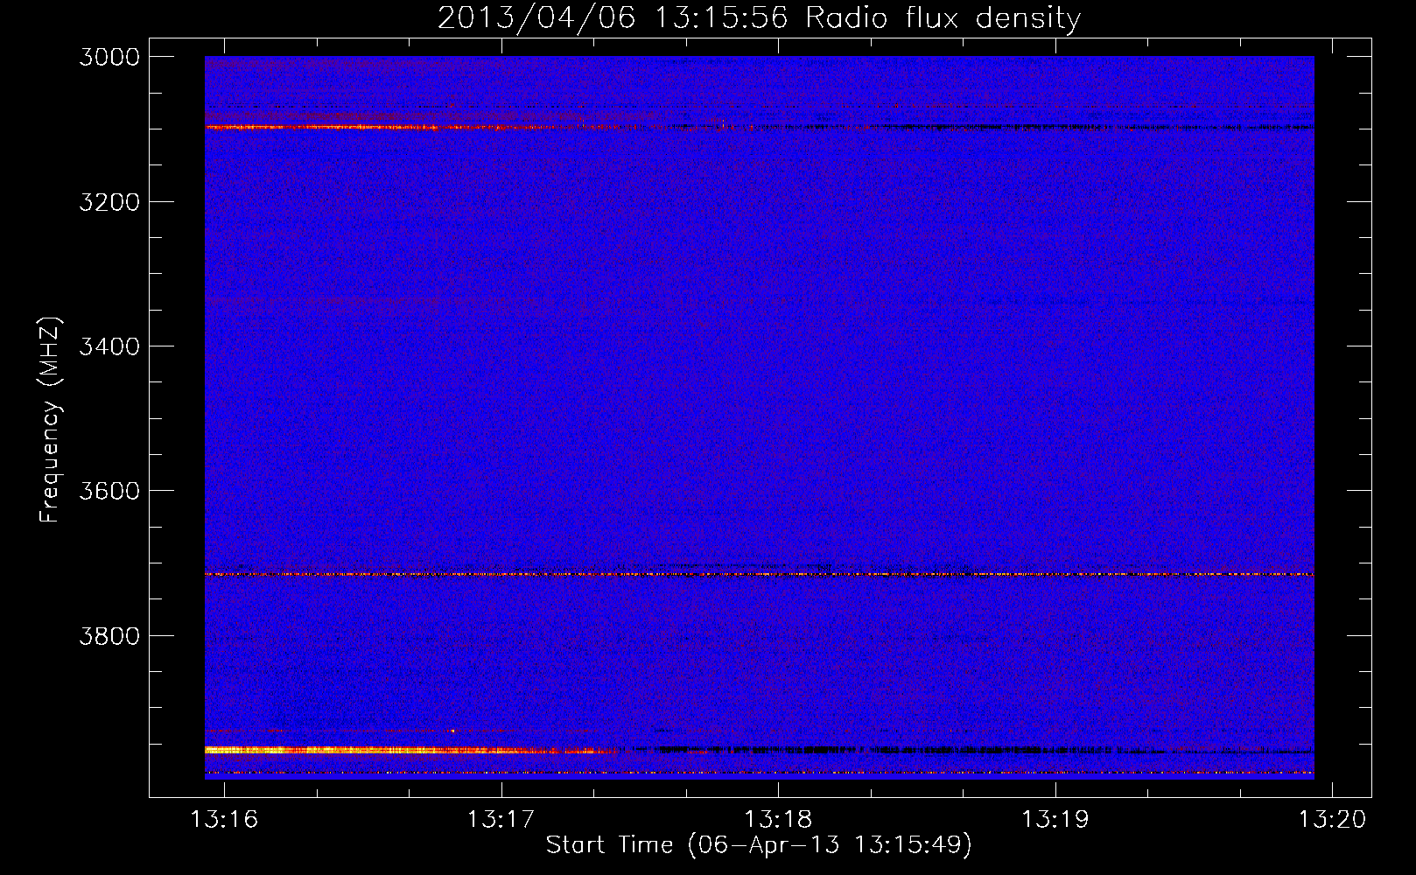The width and height of the screenshot is (1416, 875).
Task: Click the plot title 'Radio flux density'
Action: [x=943, y=17]
